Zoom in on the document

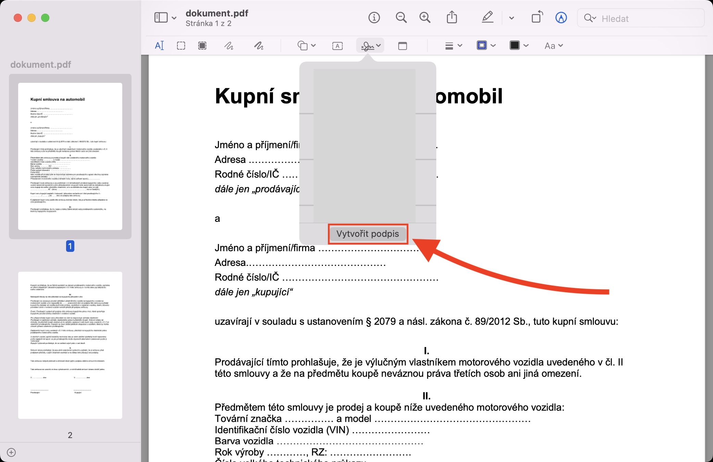425,17
